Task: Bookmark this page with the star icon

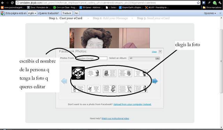Action: coord(198,3)
